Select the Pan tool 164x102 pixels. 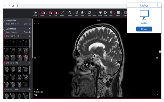tap(50, 13)
